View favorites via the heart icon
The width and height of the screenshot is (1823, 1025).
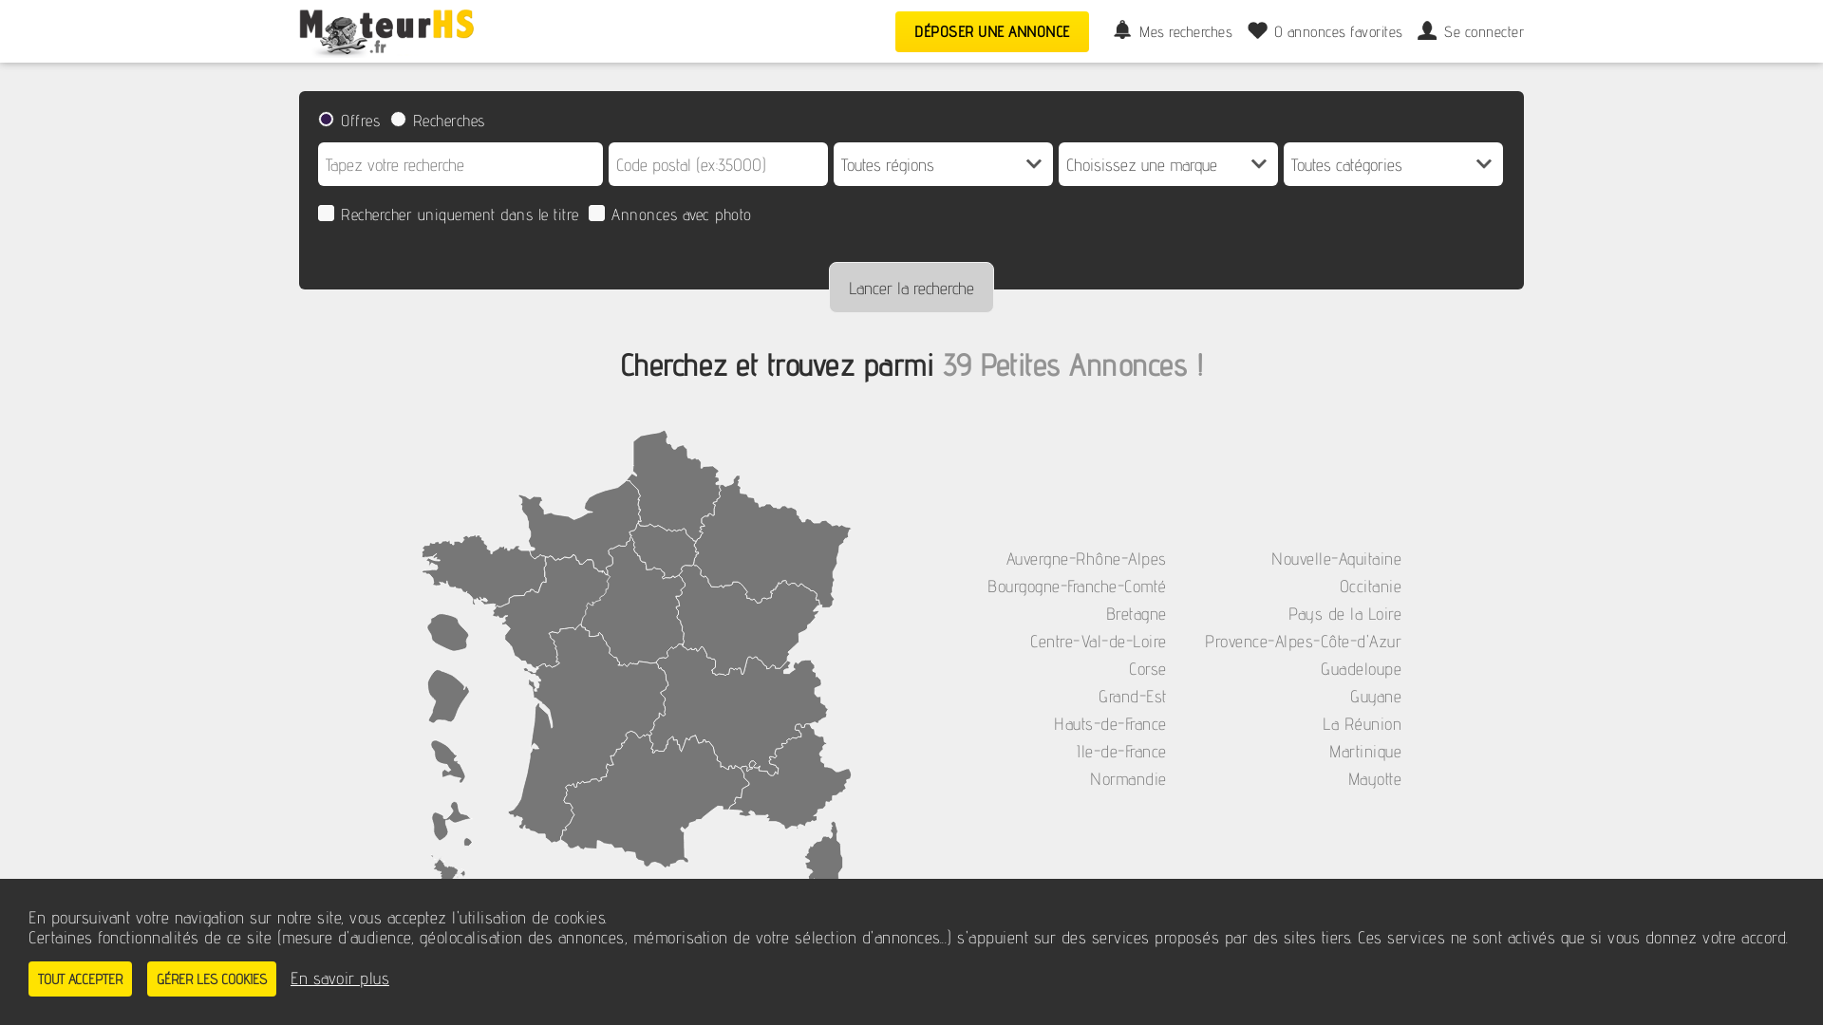click(1257, 30)
